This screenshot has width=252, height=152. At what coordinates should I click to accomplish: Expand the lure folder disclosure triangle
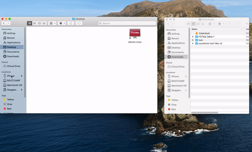(193, 40)
